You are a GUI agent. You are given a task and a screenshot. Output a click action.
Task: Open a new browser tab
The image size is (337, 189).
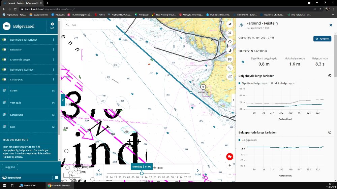tap(47, 3)
